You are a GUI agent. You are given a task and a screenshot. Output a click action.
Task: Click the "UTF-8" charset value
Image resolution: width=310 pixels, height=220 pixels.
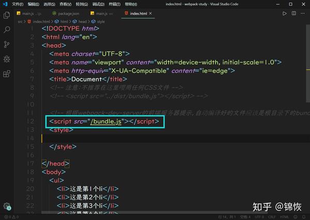pyautogui.click(x=112, y=54)
